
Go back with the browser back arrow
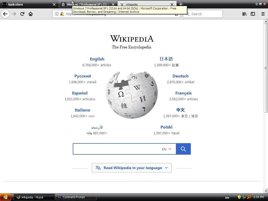click(5, 14)
